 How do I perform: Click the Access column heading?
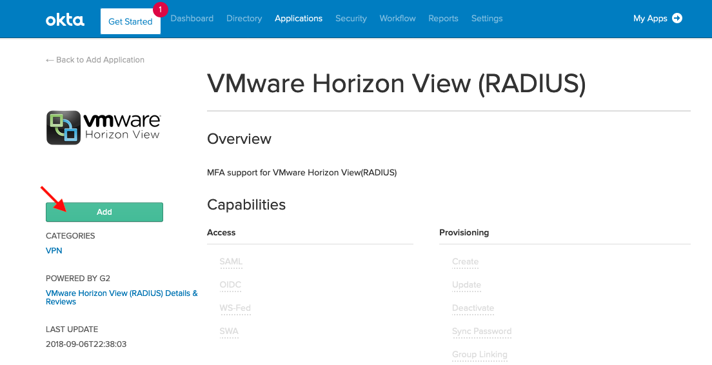(x=221, y=232)
